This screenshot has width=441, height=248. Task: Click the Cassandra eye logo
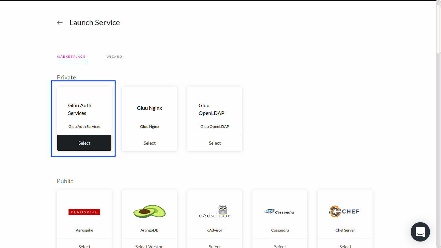tap(280, 212)
